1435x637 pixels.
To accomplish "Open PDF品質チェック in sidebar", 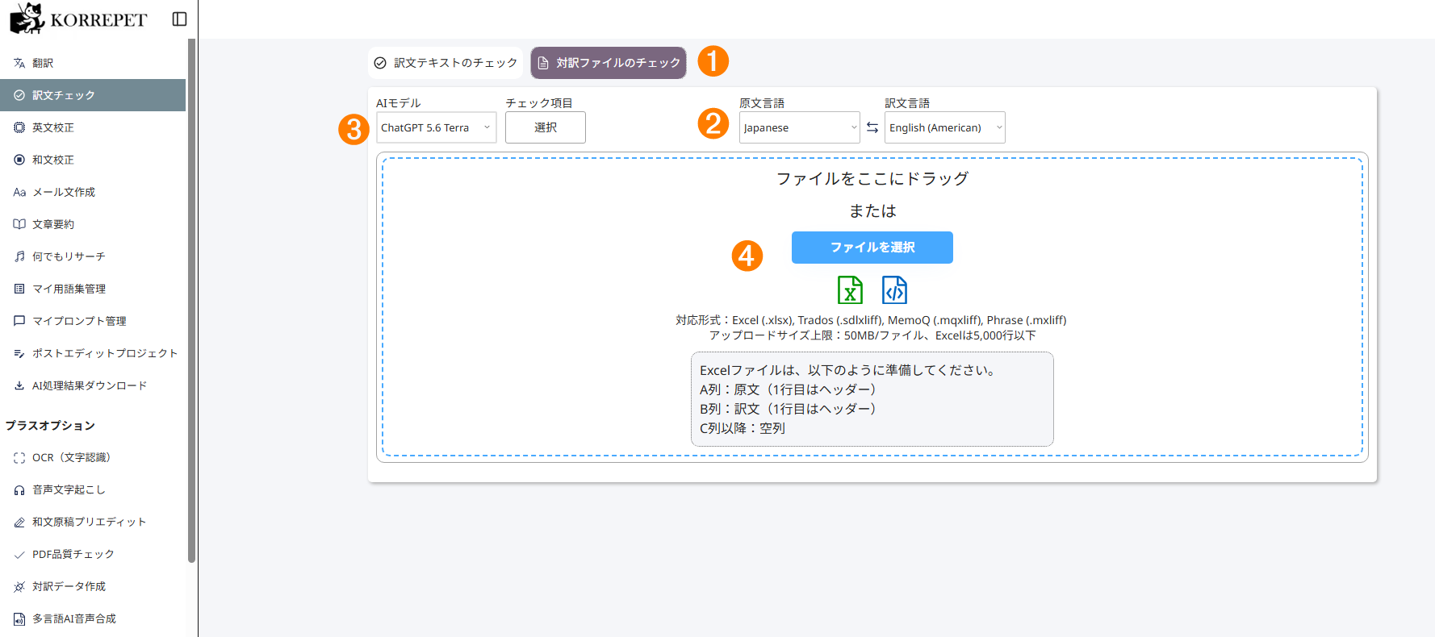I will tap(93, 554).
